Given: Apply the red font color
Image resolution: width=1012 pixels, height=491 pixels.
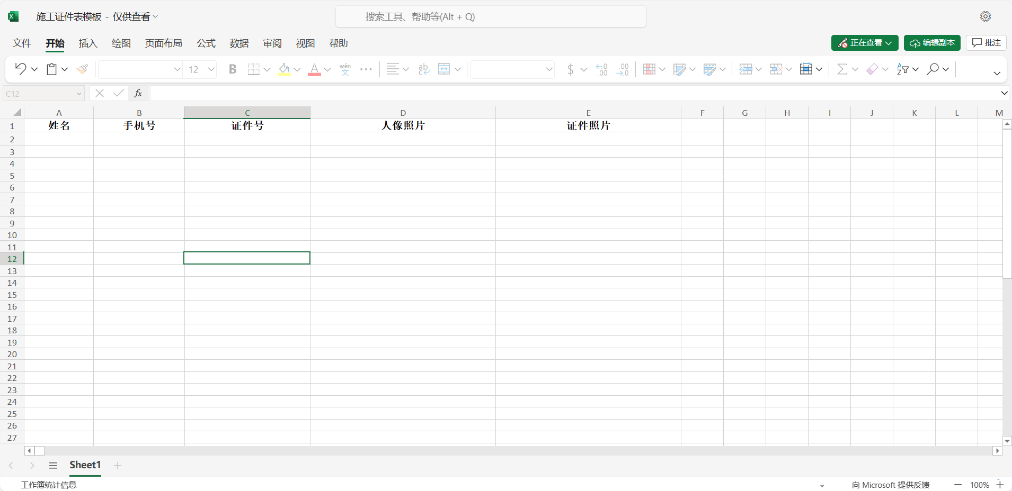Looking at the screenshot, I should click(x=315, y=69).
